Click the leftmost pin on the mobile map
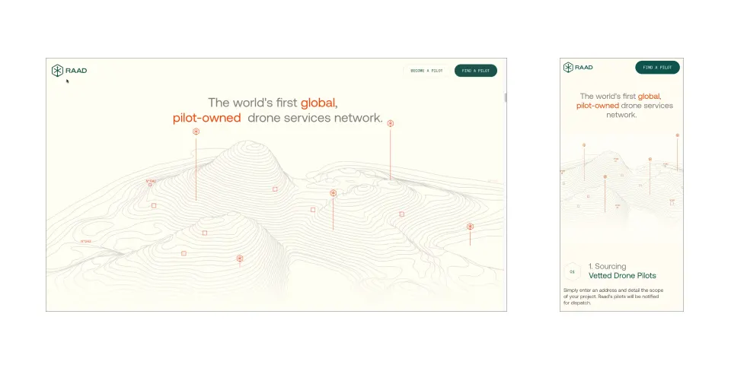 [x=584, y=145]
